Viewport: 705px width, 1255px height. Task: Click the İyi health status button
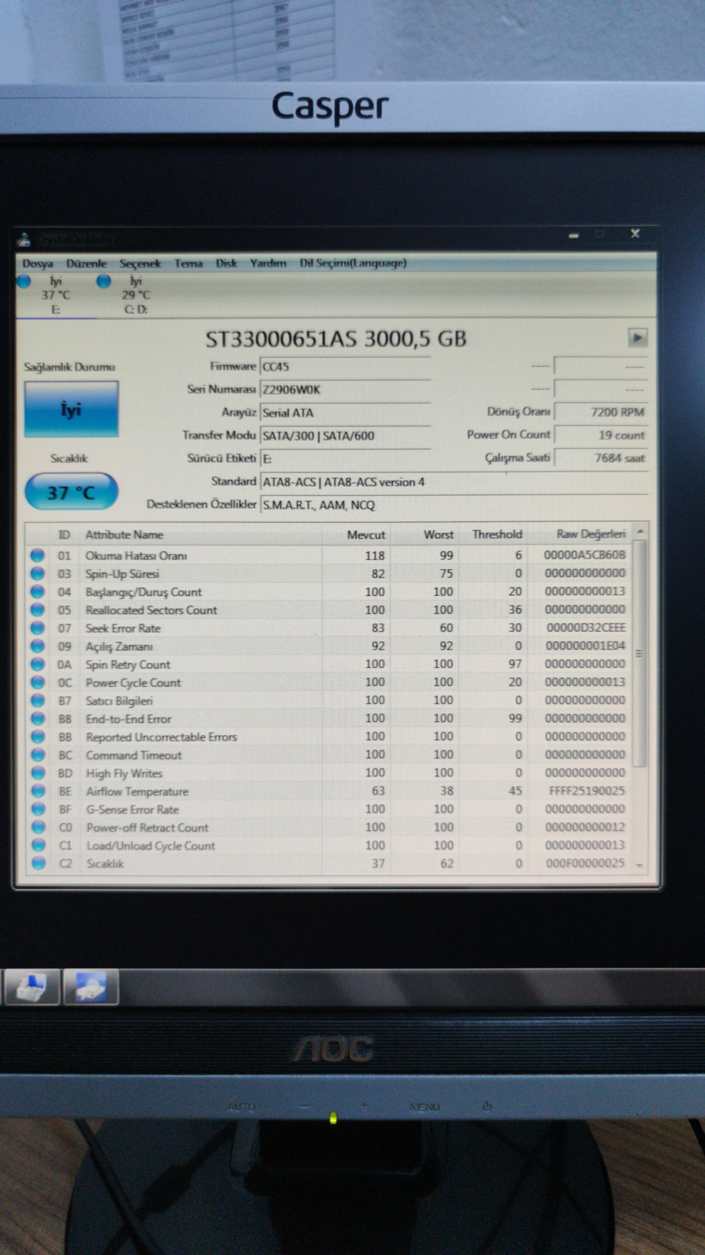(x=71, y=410)
